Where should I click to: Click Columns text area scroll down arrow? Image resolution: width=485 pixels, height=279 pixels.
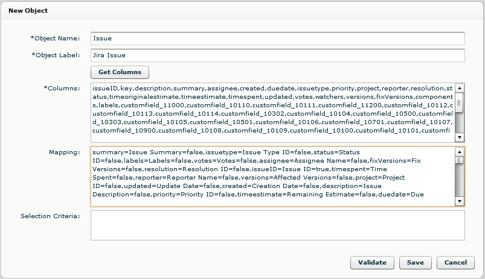(x=460, y=137)
